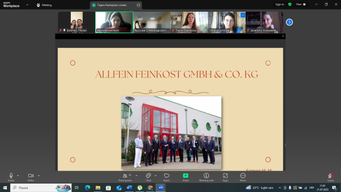Expand the Zoom Workplace dropdown chevron
The height and width of the screenshot is (192, 341).
pyautogui.click(x=27, y=5)
